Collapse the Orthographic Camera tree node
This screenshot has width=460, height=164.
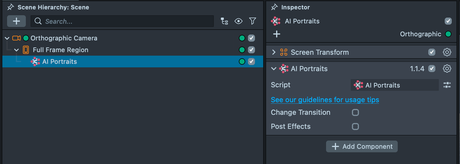click(7, 38)
